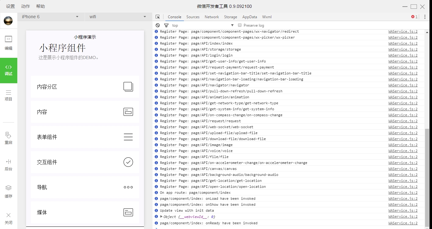Switch to the Console tab
Screen dimensions: 432x229
pos(174,17)
